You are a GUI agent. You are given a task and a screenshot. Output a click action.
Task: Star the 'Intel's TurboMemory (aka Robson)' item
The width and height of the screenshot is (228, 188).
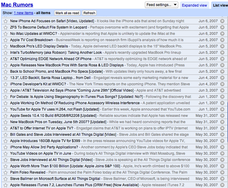[5, 53]
